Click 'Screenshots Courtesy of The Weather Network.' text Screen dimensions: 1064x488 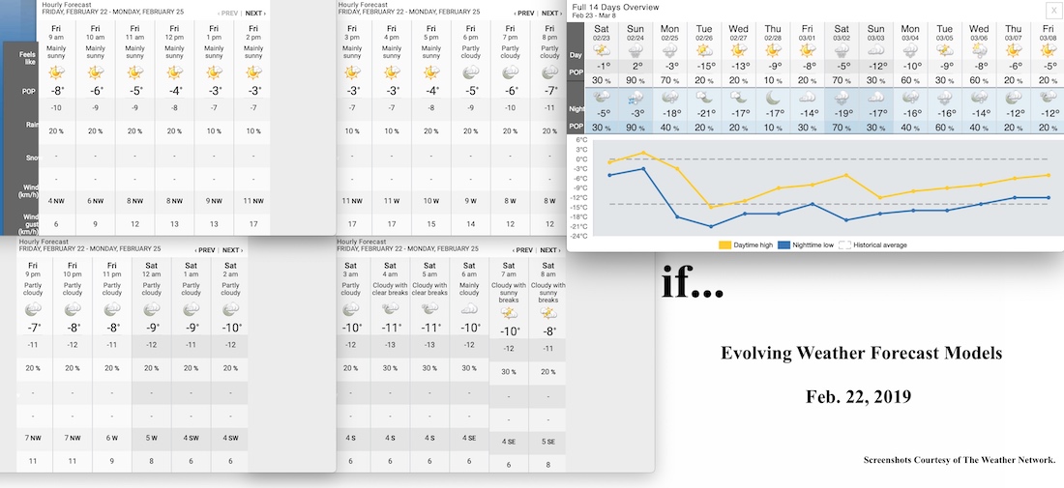tap(960, 460)
